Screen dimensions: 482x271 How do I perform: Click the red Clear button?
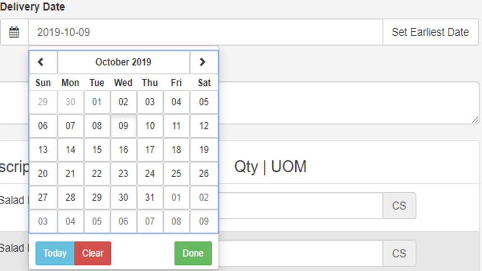tap(93, 253)
